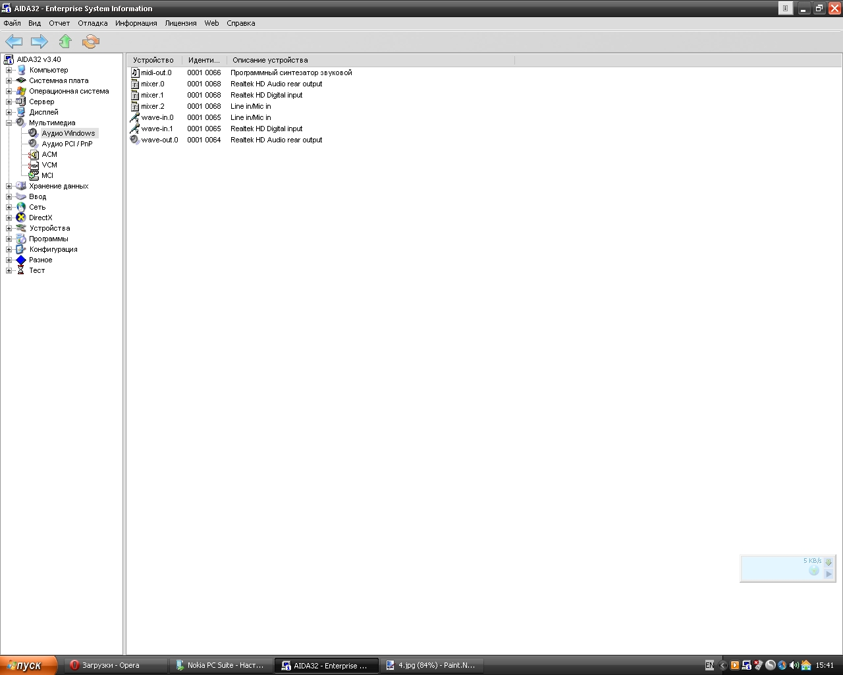This screenshot has width=843, height=675.
Task: Open the Отладка menu
Action: coord(93,23)
